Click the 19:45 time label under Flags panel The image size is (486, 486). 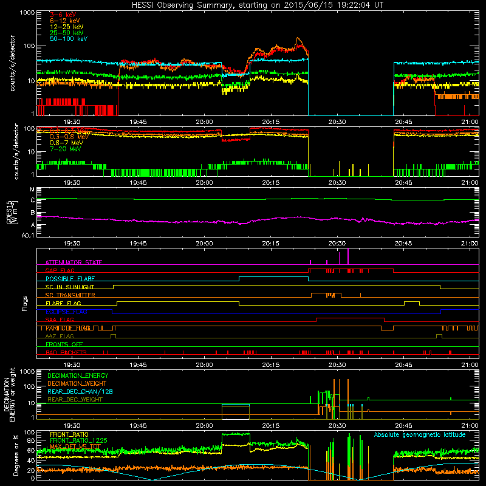(138, 365)
